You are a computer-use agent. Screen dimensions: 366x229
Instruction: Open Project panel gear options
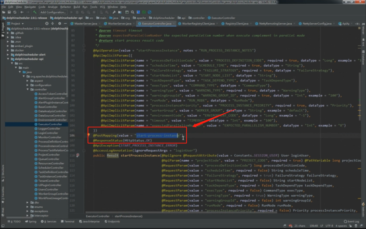point(60,24)
